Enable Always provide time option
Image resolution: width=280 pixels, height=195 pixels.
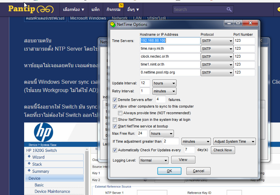pos(120,113)
